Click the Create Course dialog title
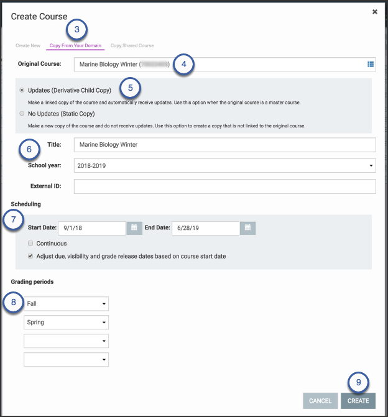The width and height of the screenshot is (388, 417). [39, 17]
